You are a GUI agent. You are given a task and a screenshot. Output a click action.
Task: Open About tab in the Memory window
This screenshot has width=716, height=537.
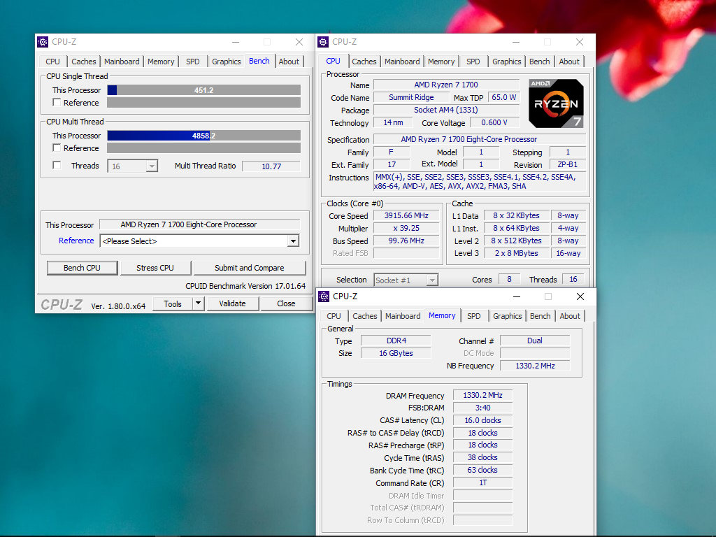[570, 316]
